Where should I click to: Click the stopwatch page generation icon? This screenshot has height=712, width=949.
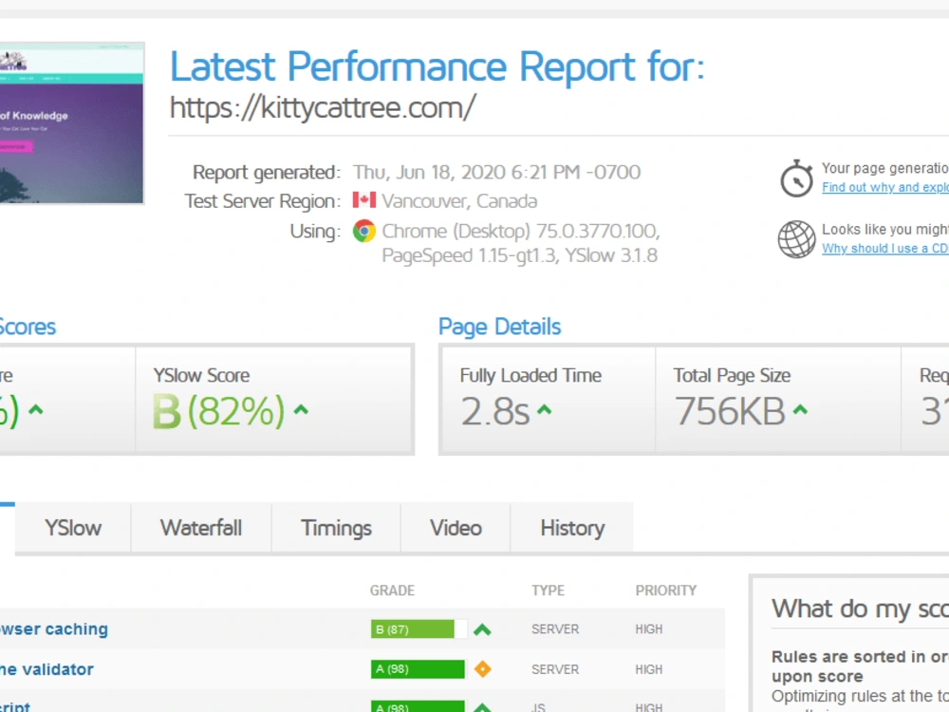pyautogui.click(x=796, y=178)
